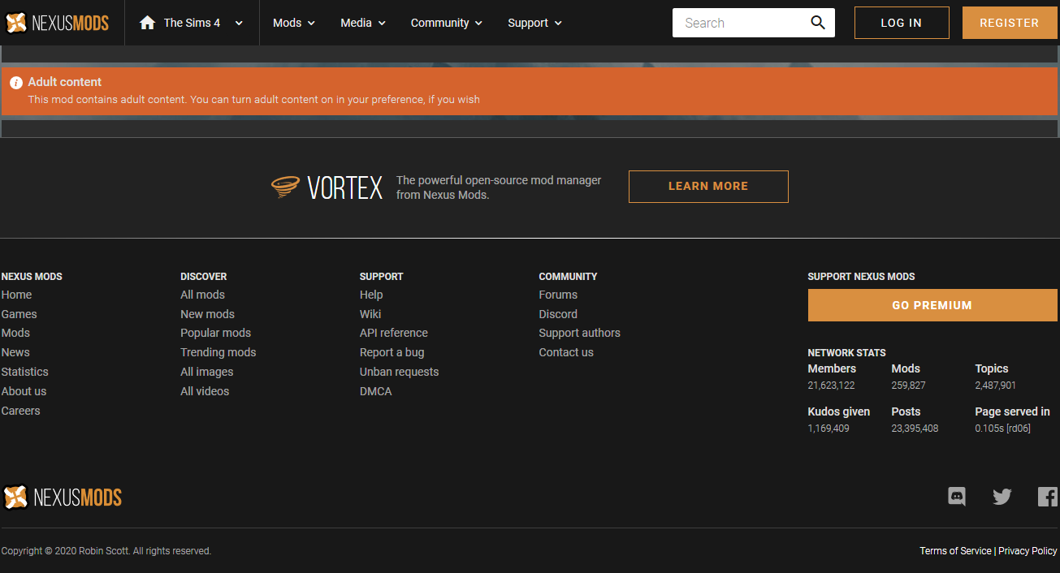Open the Mods footer link

tap(15, 333)
